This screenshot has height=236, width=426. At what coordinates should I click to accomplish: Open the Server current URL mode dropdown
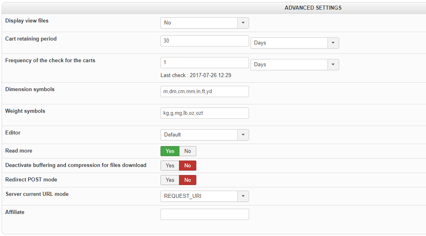tap(204, 196)
